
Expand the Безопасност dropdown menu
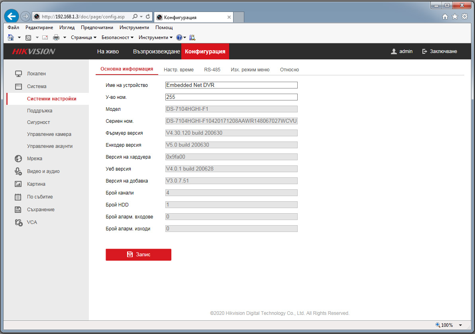[118, 37]
